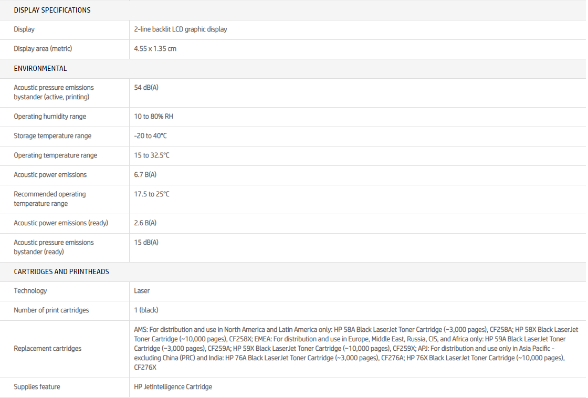Click the 54 dB(A) acoustic pressure value
The image size is (588, 398).
[146, 87]
